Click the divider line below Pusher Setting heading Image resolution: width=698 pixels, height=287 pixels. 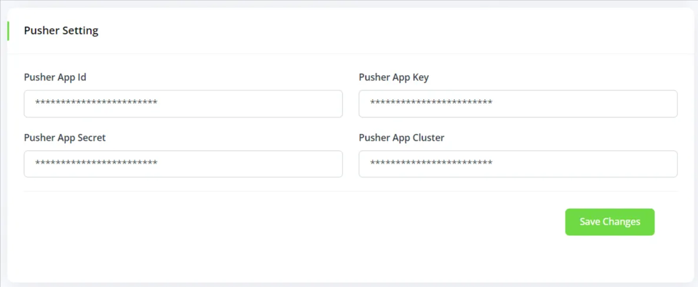click(x=351, y=54)
